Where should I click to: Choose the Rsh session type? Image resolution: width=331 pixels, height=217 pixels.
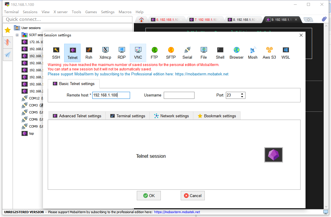[x=89, y=53]
